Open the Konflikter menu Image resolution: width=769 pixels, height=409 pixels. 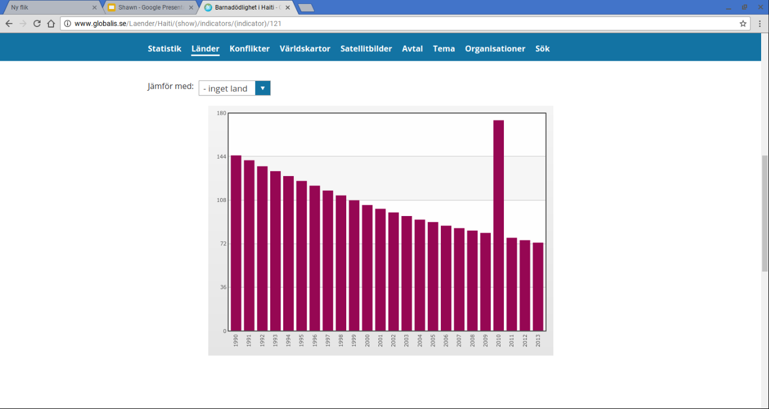[249, 49]
